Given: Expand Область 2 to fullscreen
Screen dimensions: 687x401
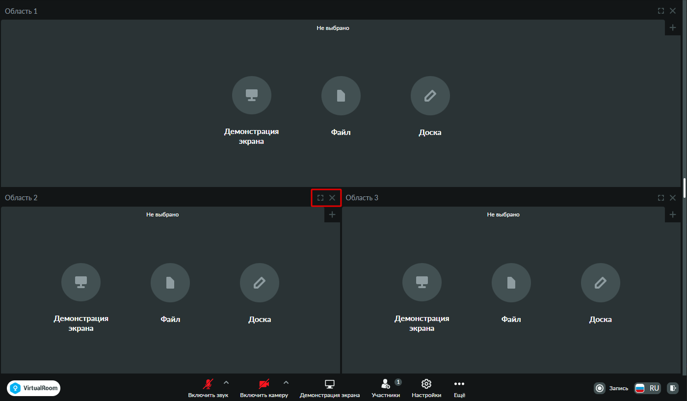Looking at the screenshot, I should tap(320, 198).
